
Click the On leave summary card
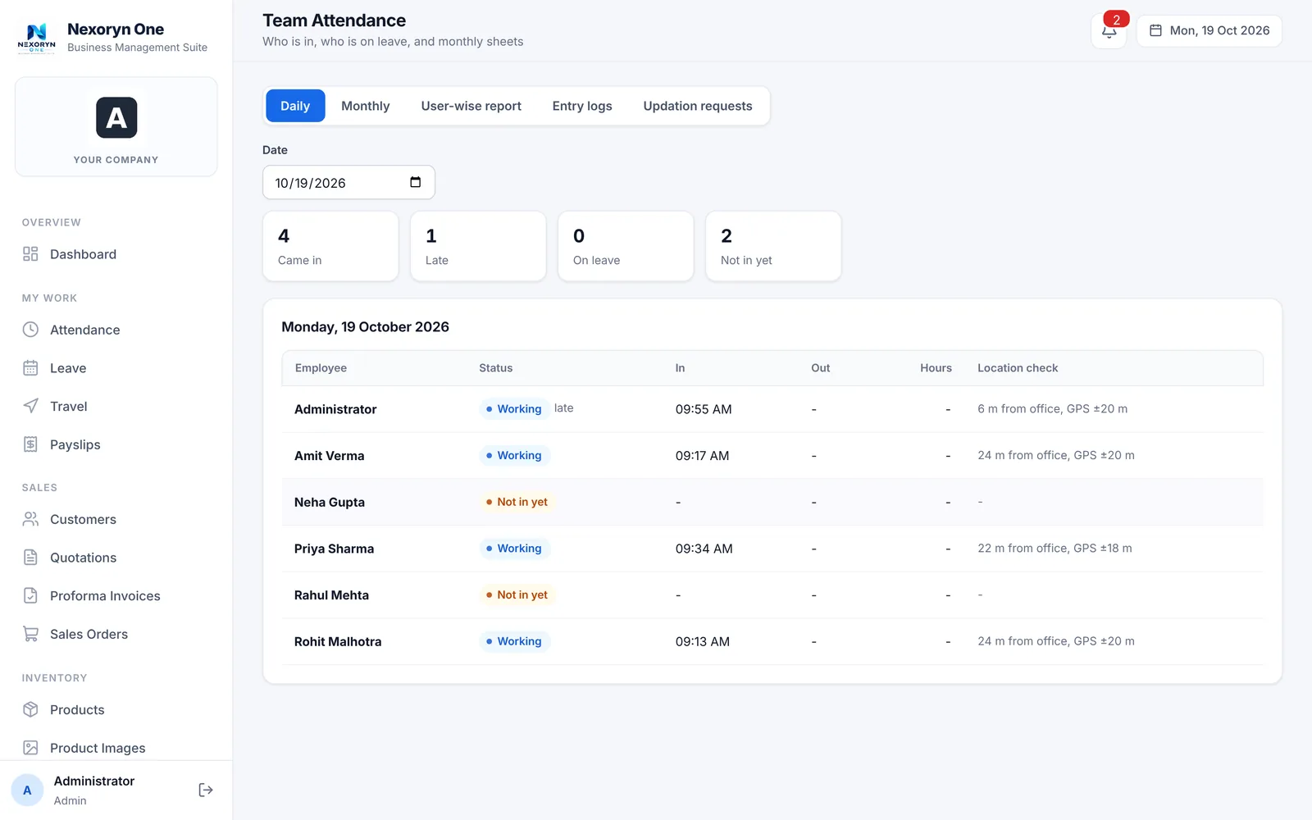point(626,246)
